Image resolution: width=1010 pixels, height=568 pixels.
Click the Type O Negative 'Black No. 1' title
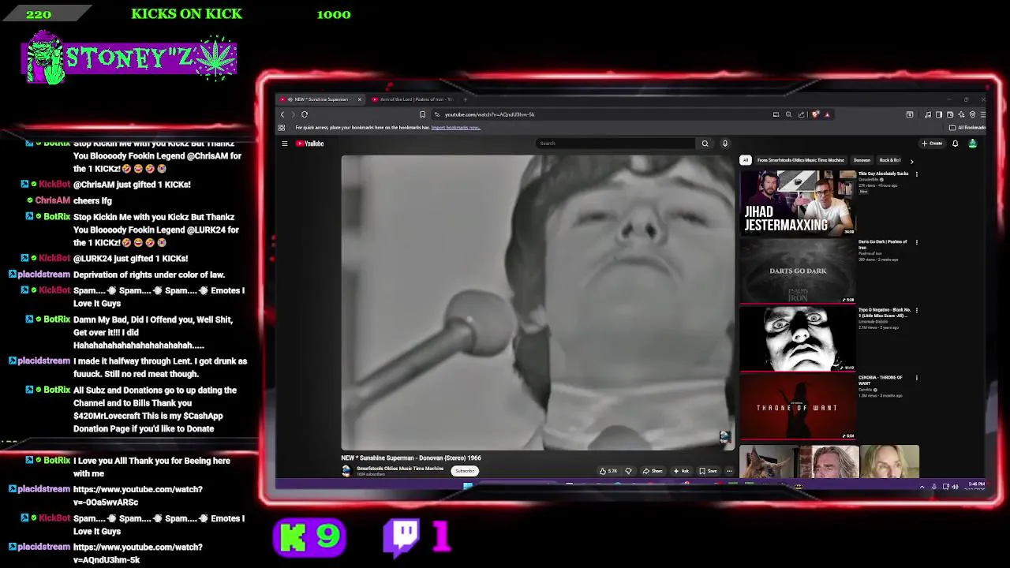point(885,312)
